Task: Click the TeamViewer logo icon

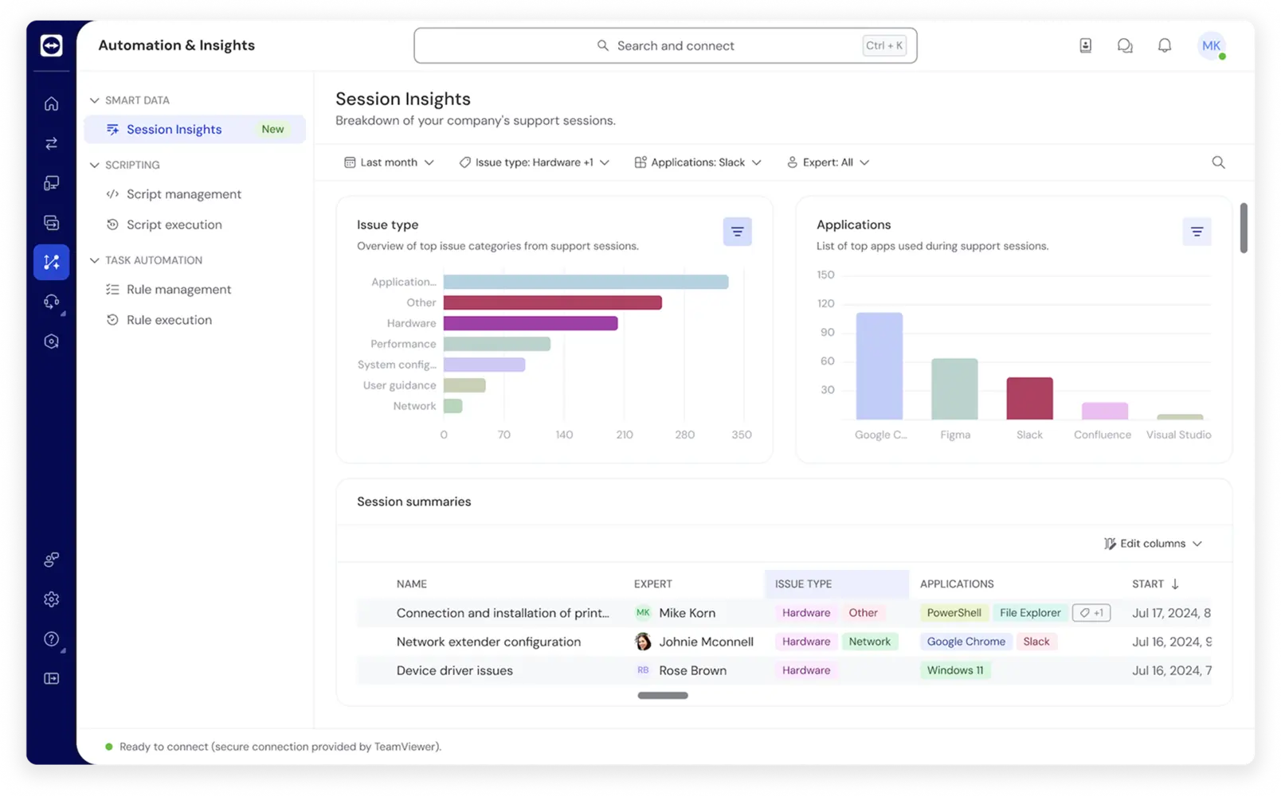Action: click(52, 45)
